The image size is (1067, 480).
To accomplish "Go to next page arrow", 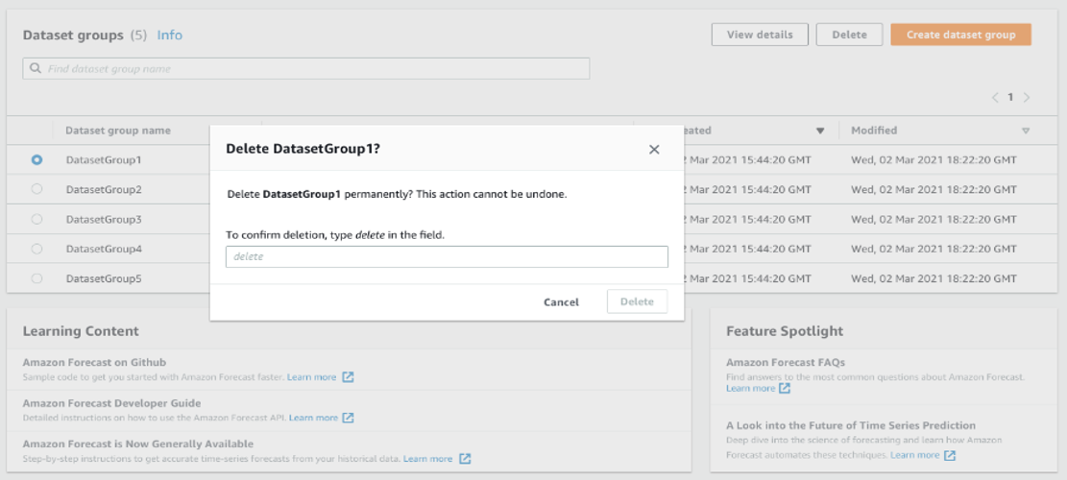I will pyautogui.click(x=1027, y=97).
